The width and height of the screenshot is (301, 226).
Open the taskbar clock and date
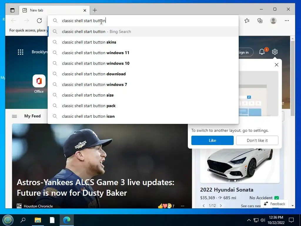pos(276,220)
